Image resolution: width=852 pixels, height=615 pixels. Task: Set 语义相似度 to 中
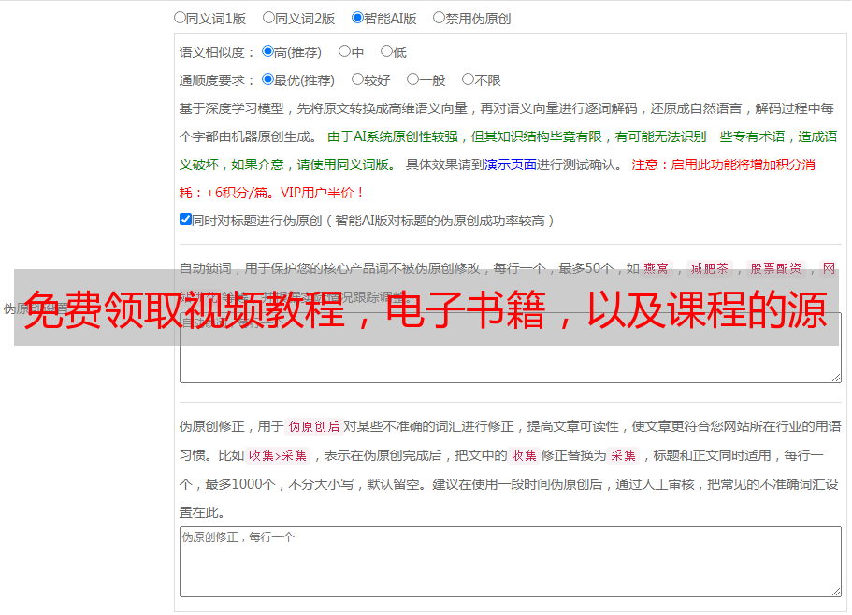[x=344, y=51]
